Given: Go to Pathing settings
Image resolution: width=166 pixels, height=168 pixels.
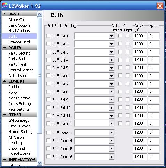Looking at the screenshot, I should click(15, 87).
